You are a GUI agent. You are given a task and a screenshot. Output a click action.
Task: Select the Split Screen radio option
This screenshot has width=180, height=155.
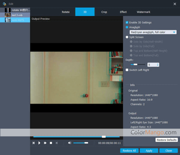point(127,37)
